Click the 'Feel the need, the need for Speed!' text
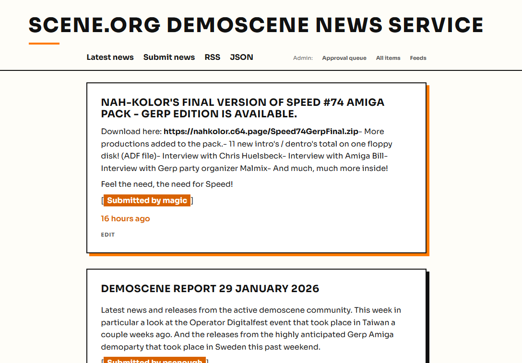The image size is (522, 363). pos(166,184)
